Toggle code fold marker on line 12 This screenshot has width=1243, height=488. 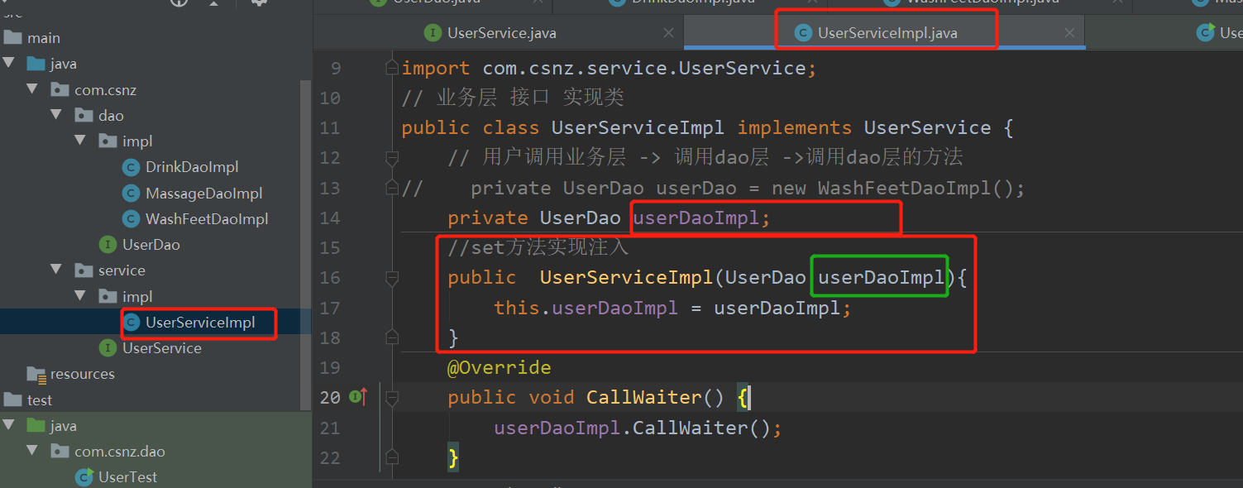tap(392, 157)
